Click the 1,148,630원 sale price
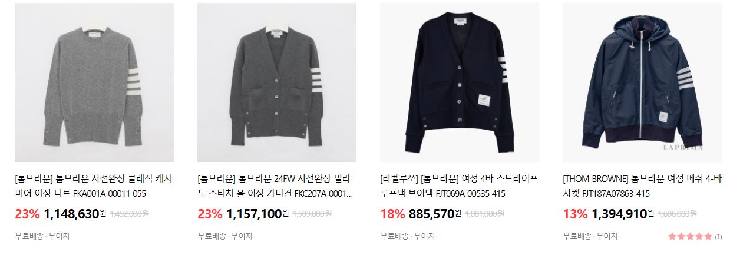This screenshot has height=255, width=730. click(x=75, y=214)
